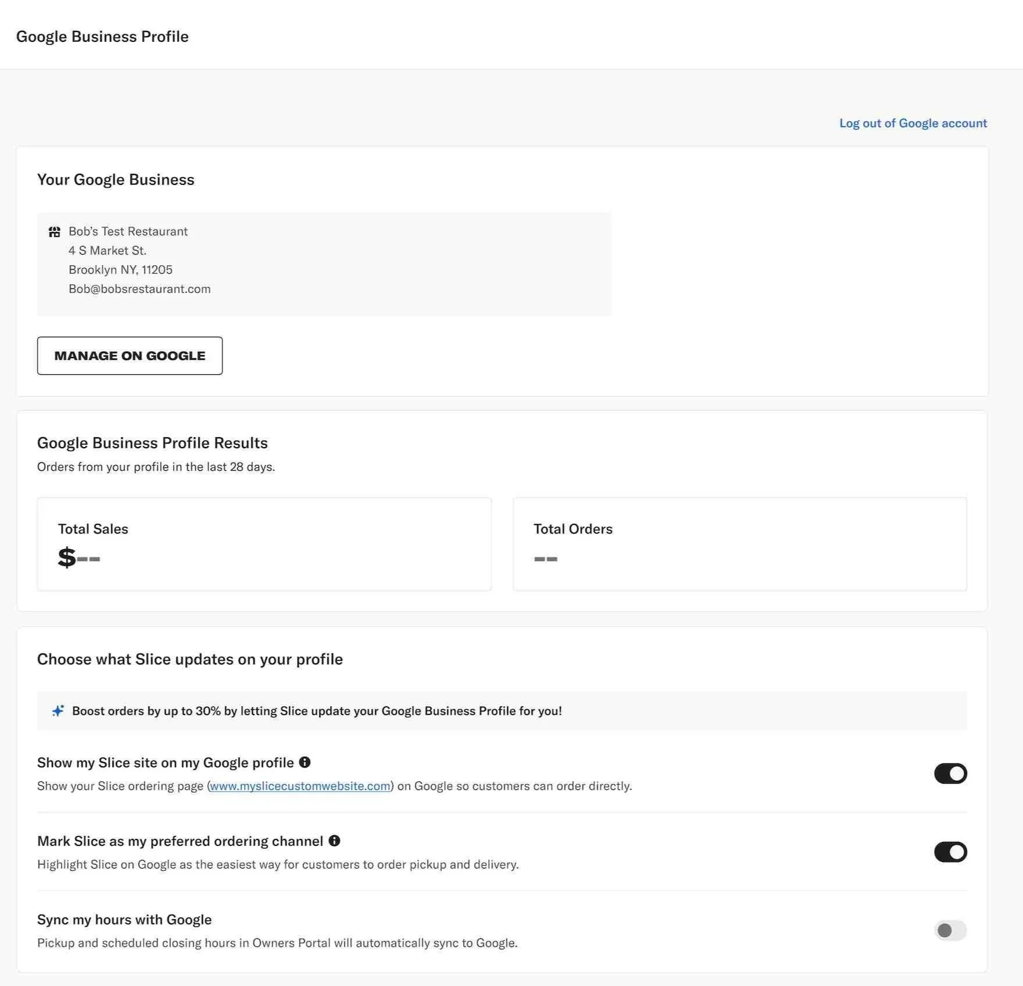The width and height of the screenshot is (1023, 986).
Task: Click Mark Slice as my preferred ordering channel label
Action: coord(180,841)
